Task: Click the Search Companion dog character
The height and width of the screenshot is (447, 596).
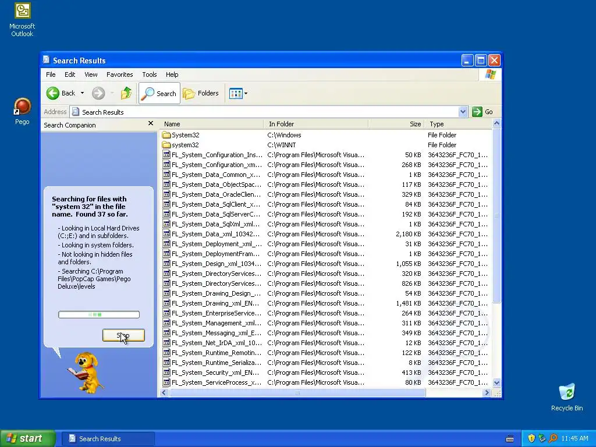Action: (86, 372)
